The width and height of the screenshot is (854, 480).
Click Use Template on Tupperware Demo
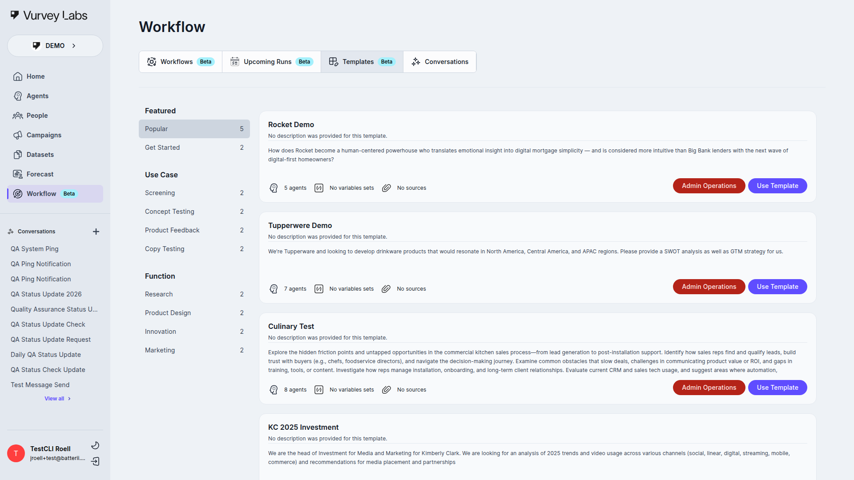pos(777,287)
